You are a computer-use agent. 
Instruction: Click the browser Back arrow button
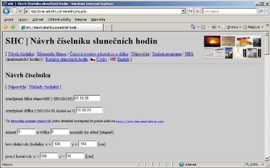[6, 11]
